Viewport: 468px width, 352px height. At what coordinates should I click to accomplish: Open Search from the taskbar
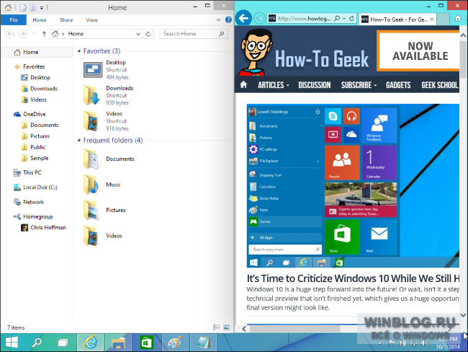37,342
